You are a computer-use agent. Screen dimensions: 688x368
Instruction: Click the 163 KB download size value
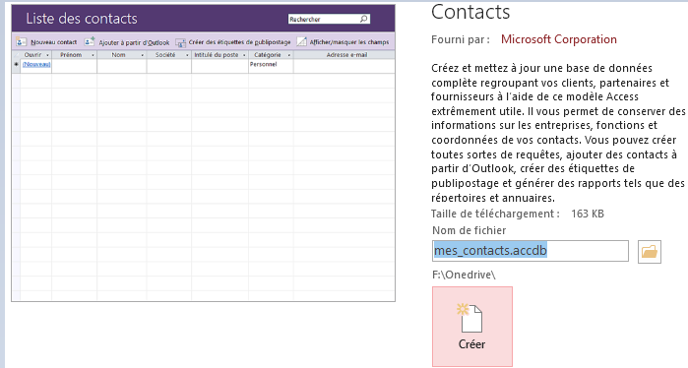(588, 215)
